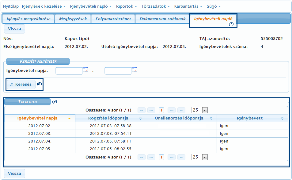Expand Törzsadatok menu

pyautogui.click(x=155, y=6)
